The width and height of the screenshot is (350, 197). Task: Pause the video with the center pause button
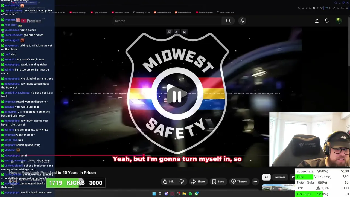coord(177,96)
